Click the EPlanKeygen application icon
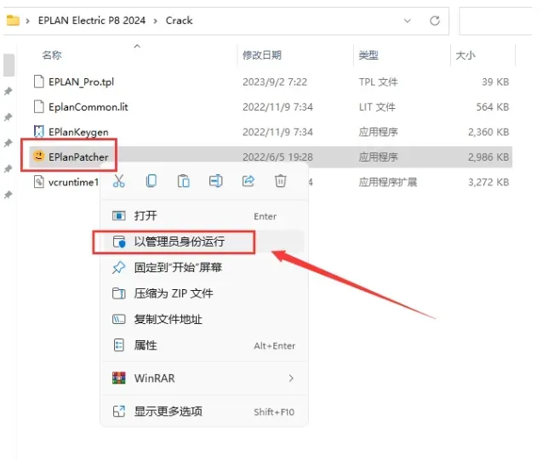Image resolution: width=554 pixels, height=461 pixels. pos(38,132)
